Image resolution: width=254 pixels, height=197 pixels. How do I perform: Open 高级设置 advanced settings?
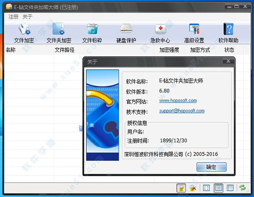coord(194,33)
